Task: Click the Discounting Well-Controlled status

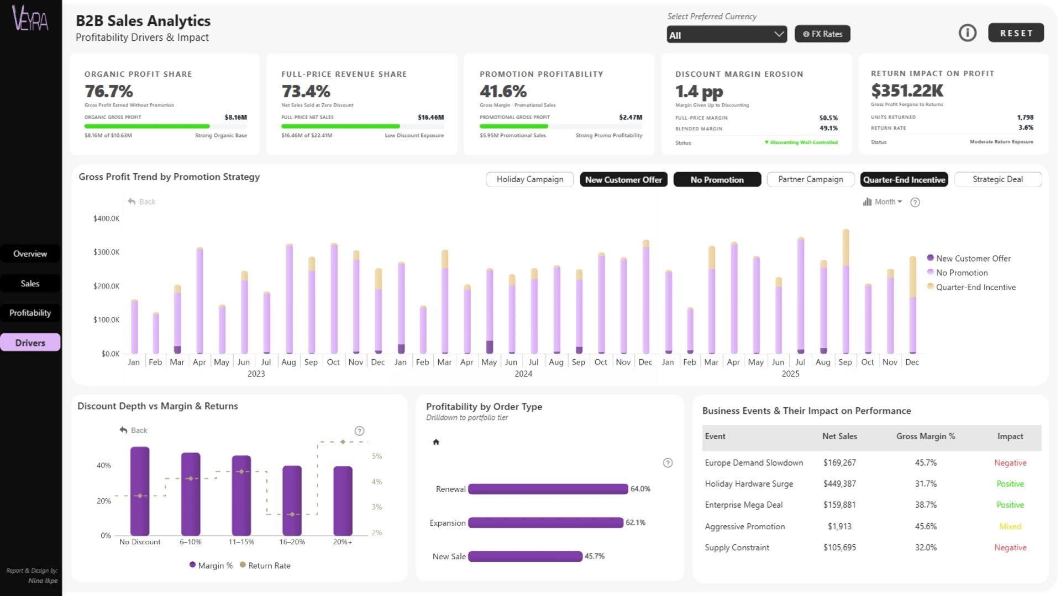Action: point(801,142)
